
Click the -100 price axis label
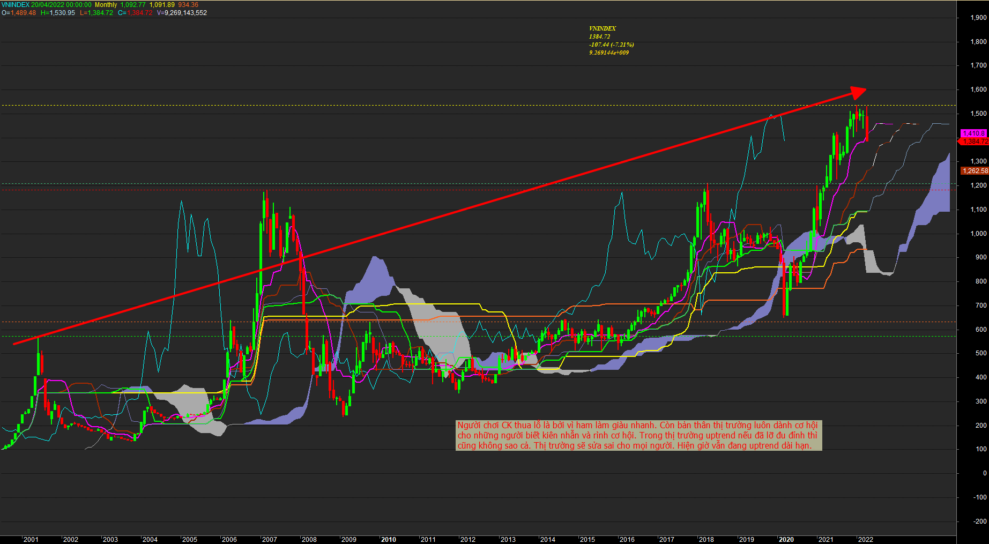980,497
